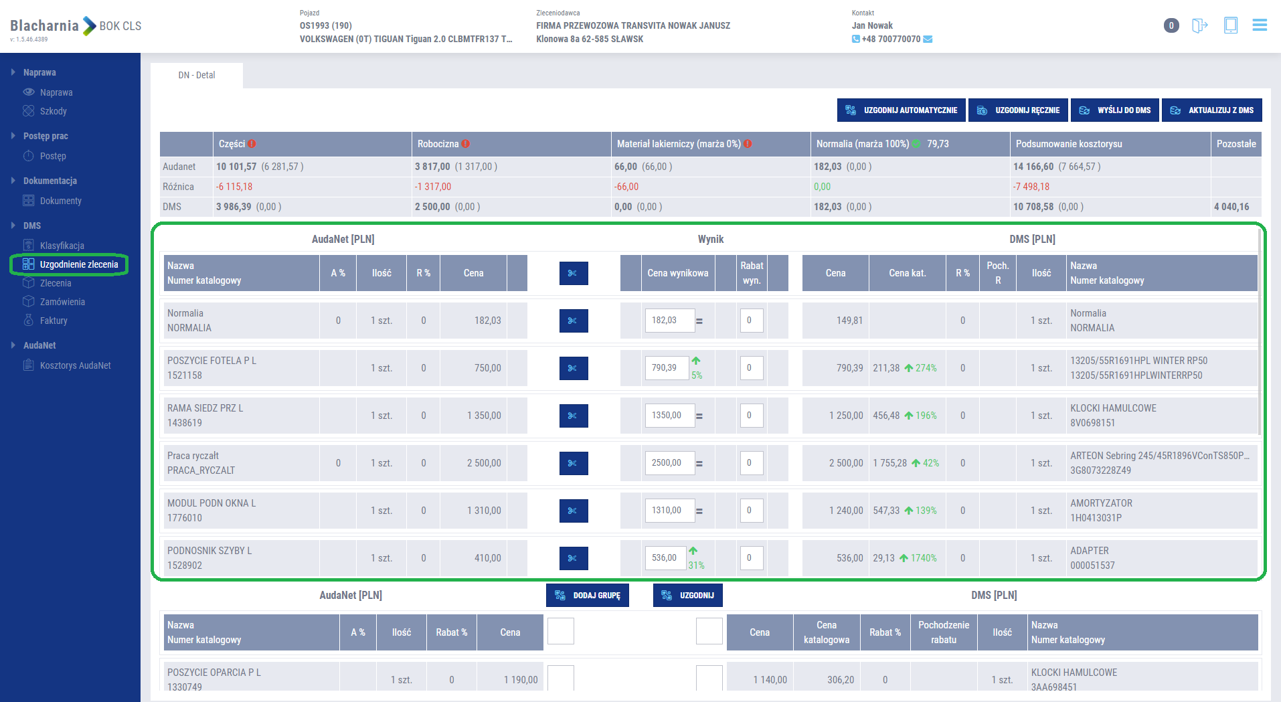1281x702 pixels.
Task: Collapse the DMS section in sidebar
Action: click(13, 226)
